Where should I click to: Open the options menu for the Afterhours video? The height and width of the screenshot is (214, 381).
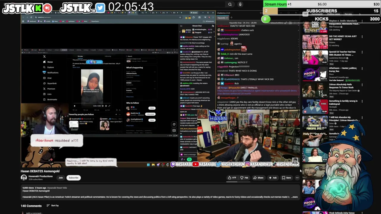362,68
